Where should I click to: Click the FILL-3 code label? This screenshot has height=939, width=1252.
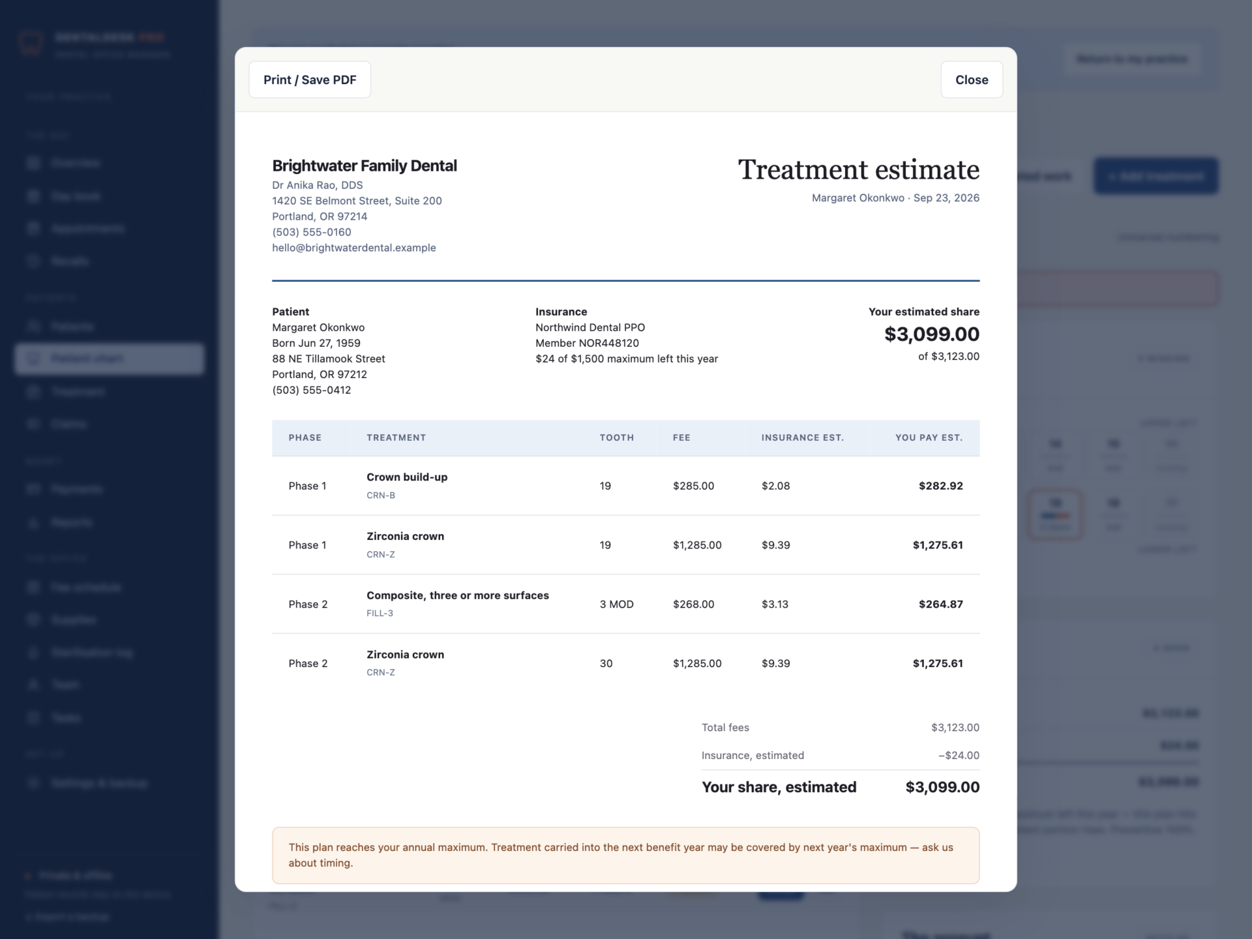[x=380, y=614]
